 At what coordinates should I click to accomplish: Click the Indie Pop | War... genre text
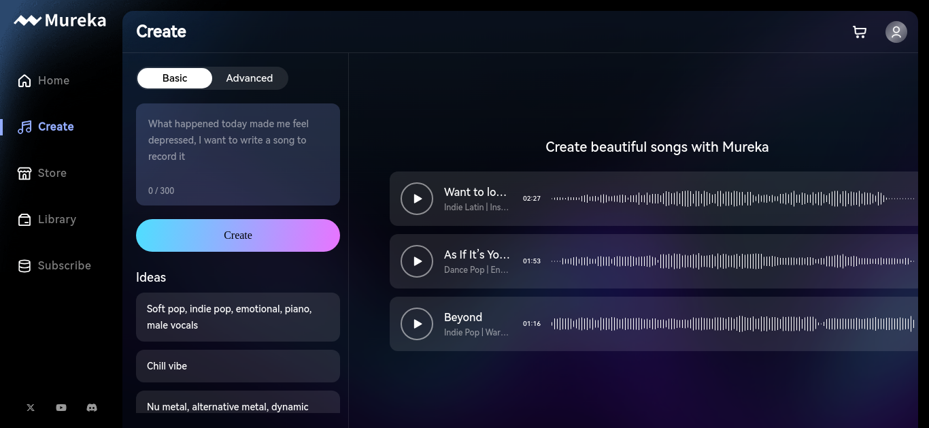coord(476,332)
